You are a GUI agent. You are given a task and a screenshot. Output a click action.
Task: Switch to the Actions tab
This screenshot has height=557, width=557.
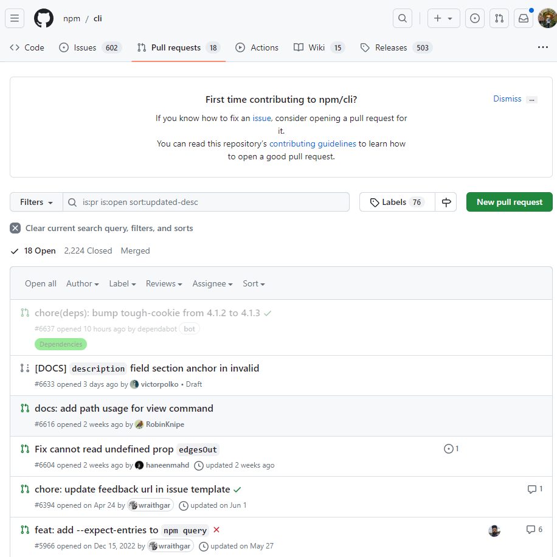pos(257,47)
